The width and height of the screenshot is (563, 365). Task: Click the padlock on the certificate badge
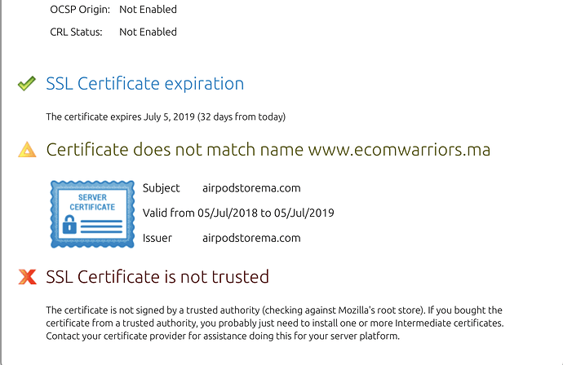tap(69, 224)
